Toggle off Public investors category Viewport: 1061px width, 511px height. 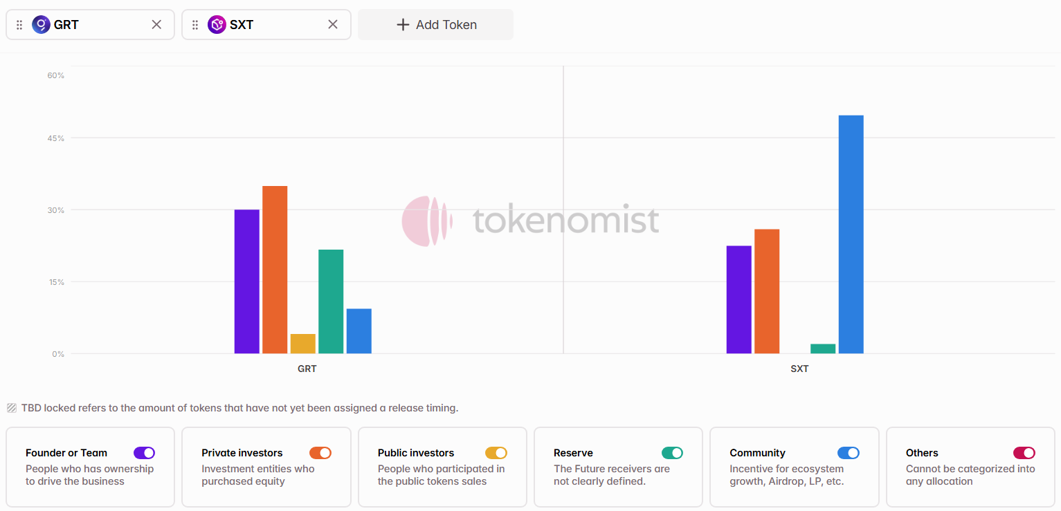pyautogui.click(x=496, y=453)
